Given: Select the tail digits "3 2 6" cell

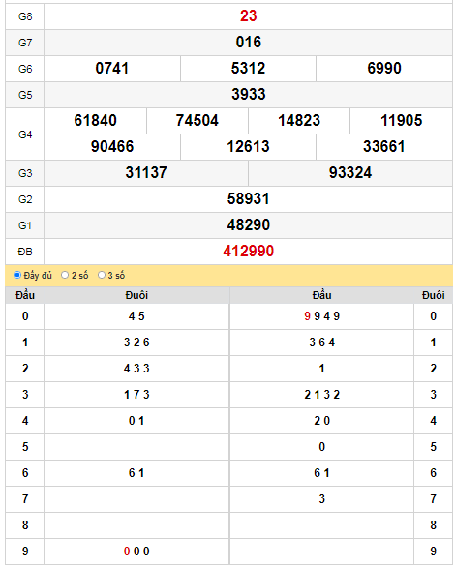Looking at the screenshot, I should pyautogui.click(x=136, y=343).
